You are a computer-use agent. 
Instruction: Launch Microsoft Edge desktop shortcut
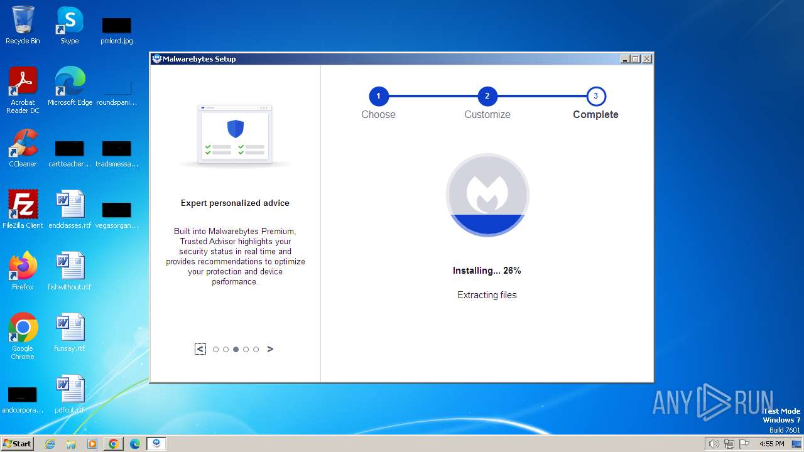coord(70,87)
